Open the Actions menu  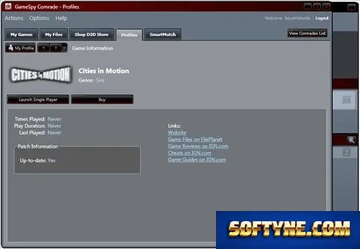(14, 18)
